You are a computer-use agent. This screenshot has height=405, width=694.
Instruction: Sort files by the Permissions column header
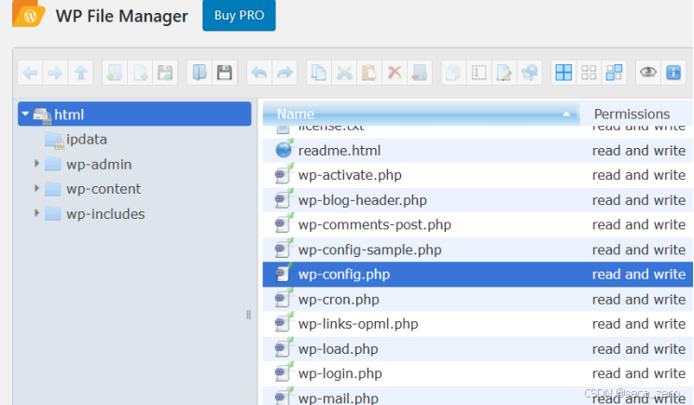coord(636,114)
